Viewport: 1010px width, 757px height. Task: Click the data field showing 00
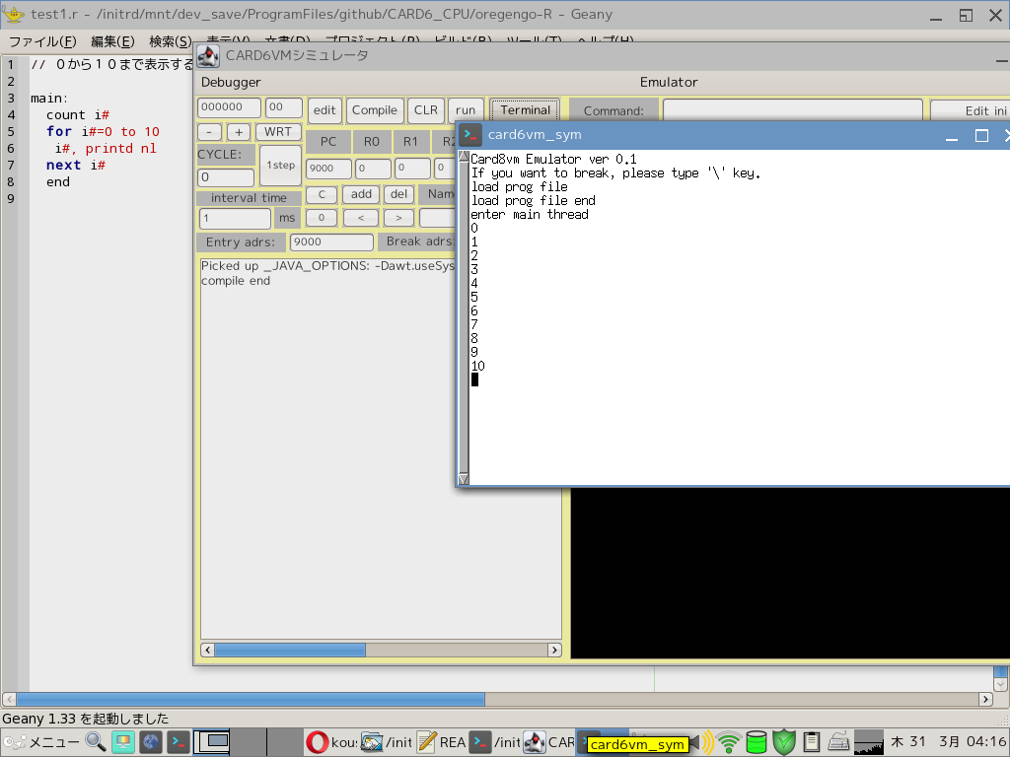284,107
